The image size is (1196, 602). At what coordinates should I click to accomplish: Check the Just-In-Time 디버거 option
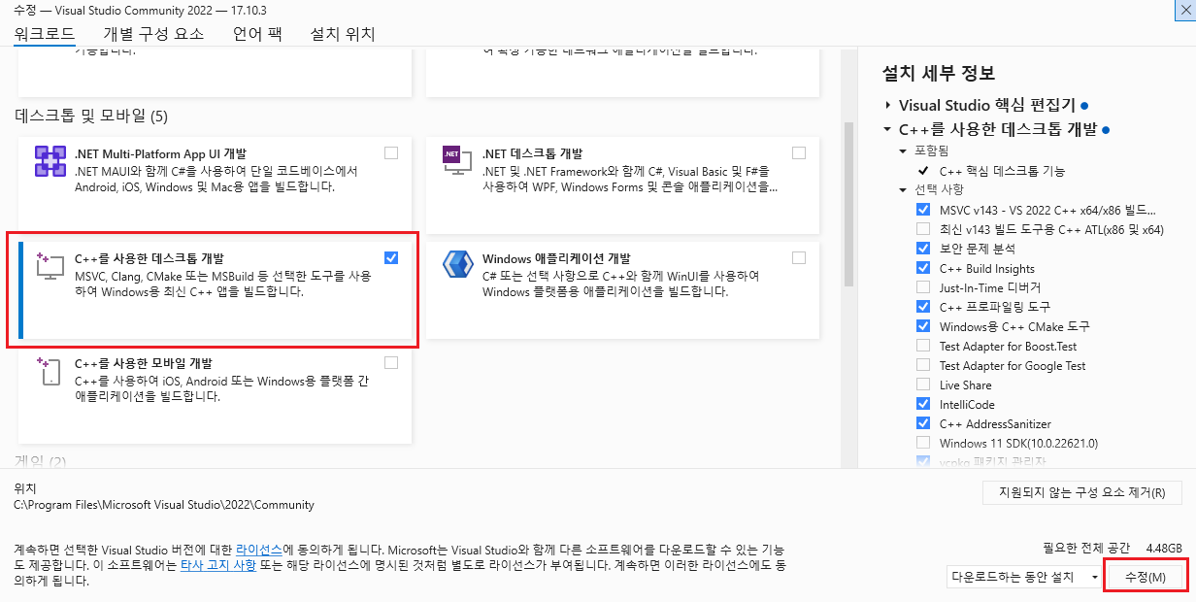[x=922, y=287]
